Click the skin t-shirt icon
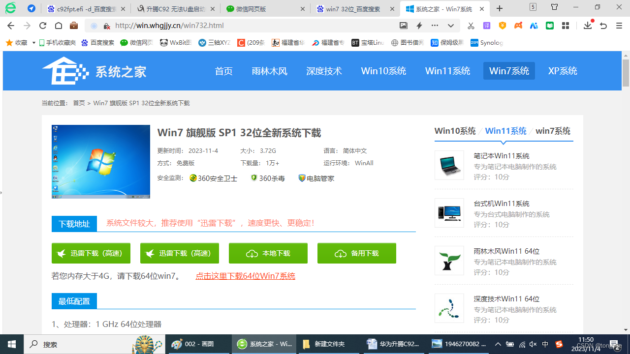This screenshot has height=354, width=630. point(555,7)
